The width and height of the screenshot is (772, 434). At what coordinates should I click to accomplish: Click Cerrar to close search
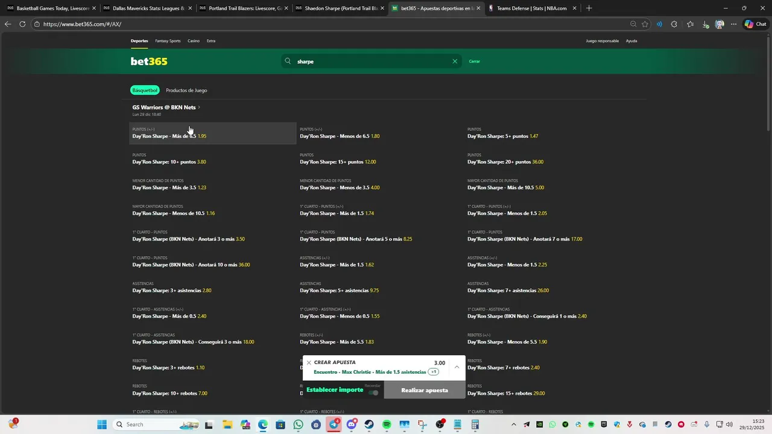(x=475, y=61)
